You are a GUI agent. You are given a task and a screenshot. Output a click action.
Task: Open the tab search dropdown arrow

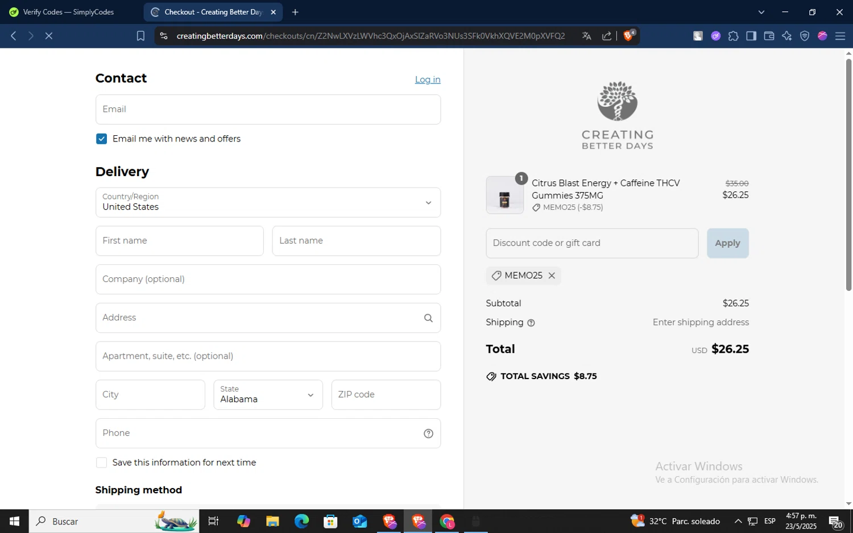pos(761,12)
